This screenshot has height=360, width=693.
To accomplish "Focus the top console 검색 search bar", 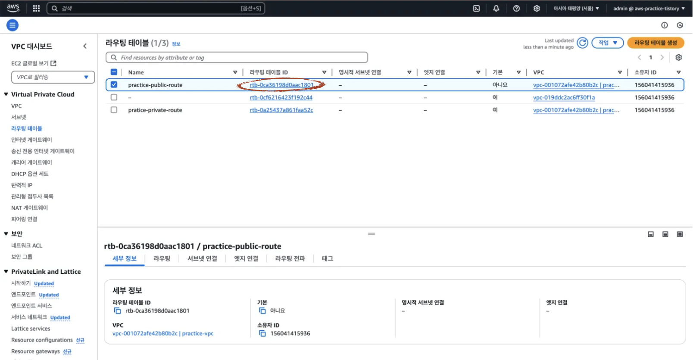I will (x=156, y=8).
